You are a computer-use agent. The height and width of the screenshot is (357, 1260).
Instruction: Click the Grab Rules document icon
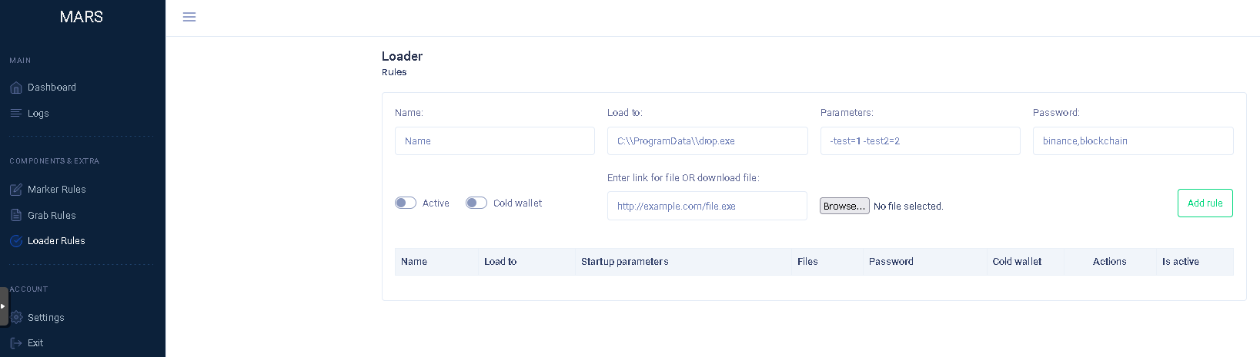pos(16,215)
